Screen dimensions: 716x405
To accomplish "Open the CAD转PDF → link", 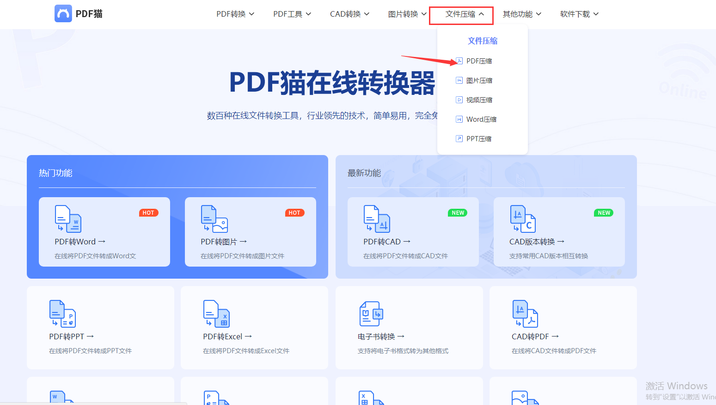I will 535,336.
